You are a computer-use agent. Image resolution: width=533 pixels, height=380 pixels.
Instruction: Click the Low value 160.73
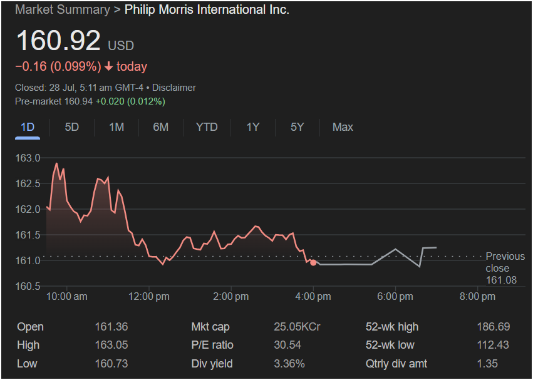click(x=111, y=364)
